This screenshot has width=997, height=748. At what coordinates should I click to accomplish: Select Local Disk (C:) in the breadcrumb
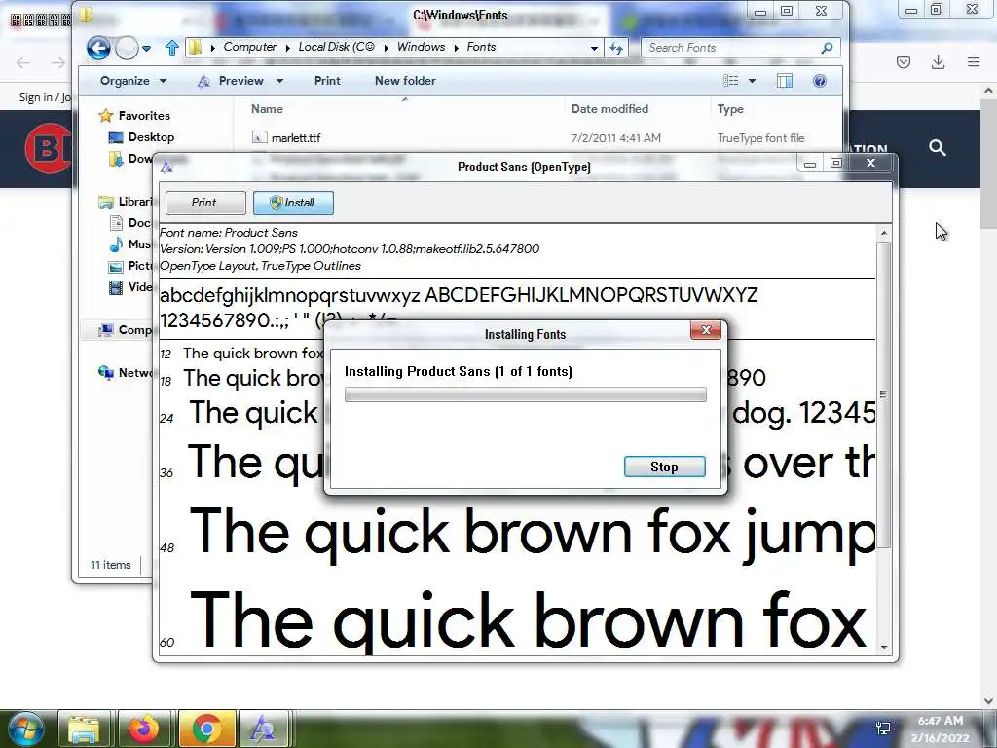tap(336, 47)
